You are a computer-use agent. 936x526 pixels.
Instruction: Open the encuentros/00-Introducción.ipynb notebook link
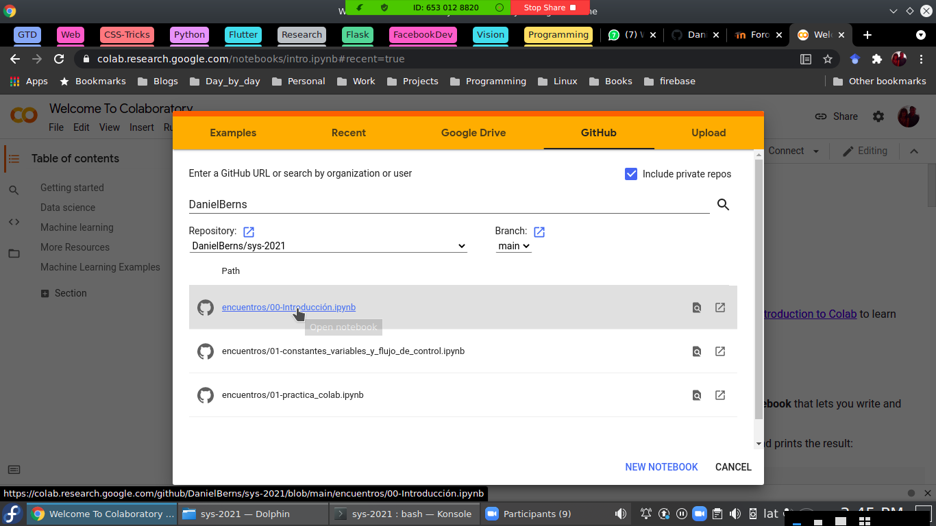point(288,308)
